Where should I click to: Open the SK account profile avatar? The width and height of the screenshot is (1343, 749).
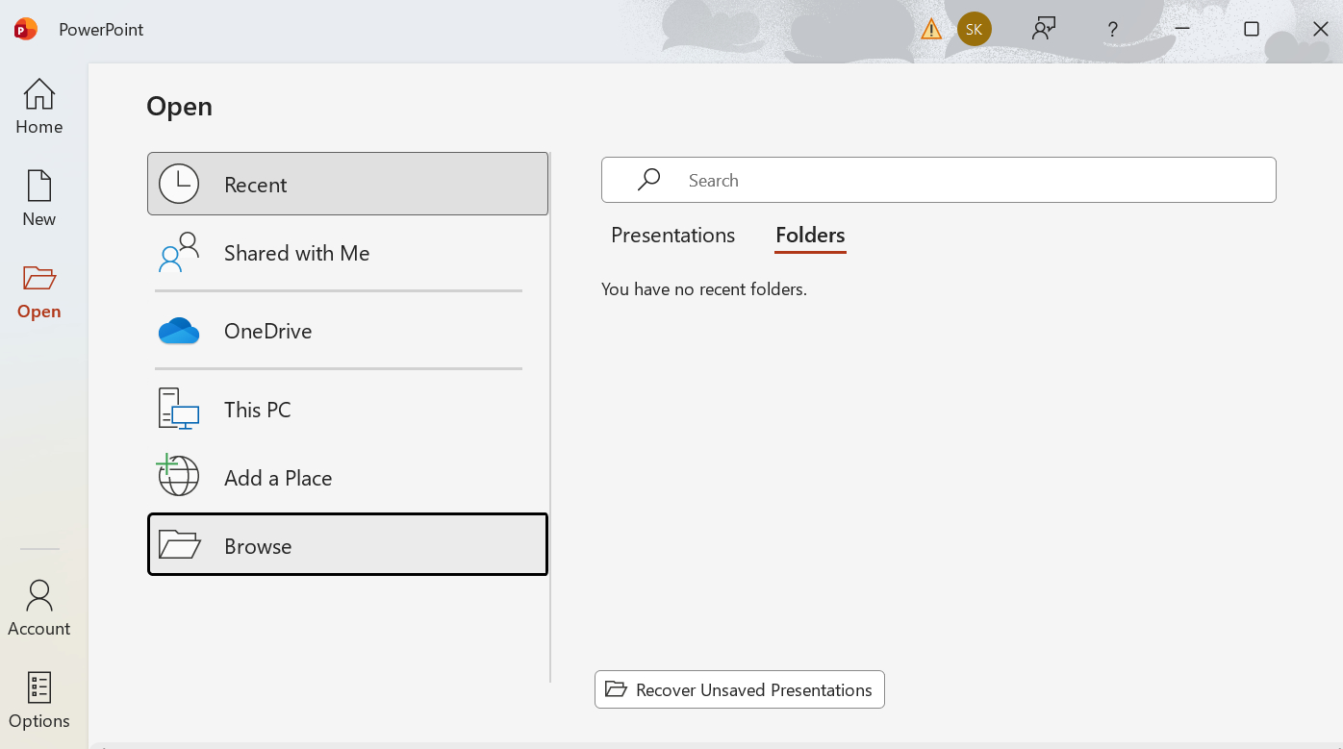pos(974,30)
